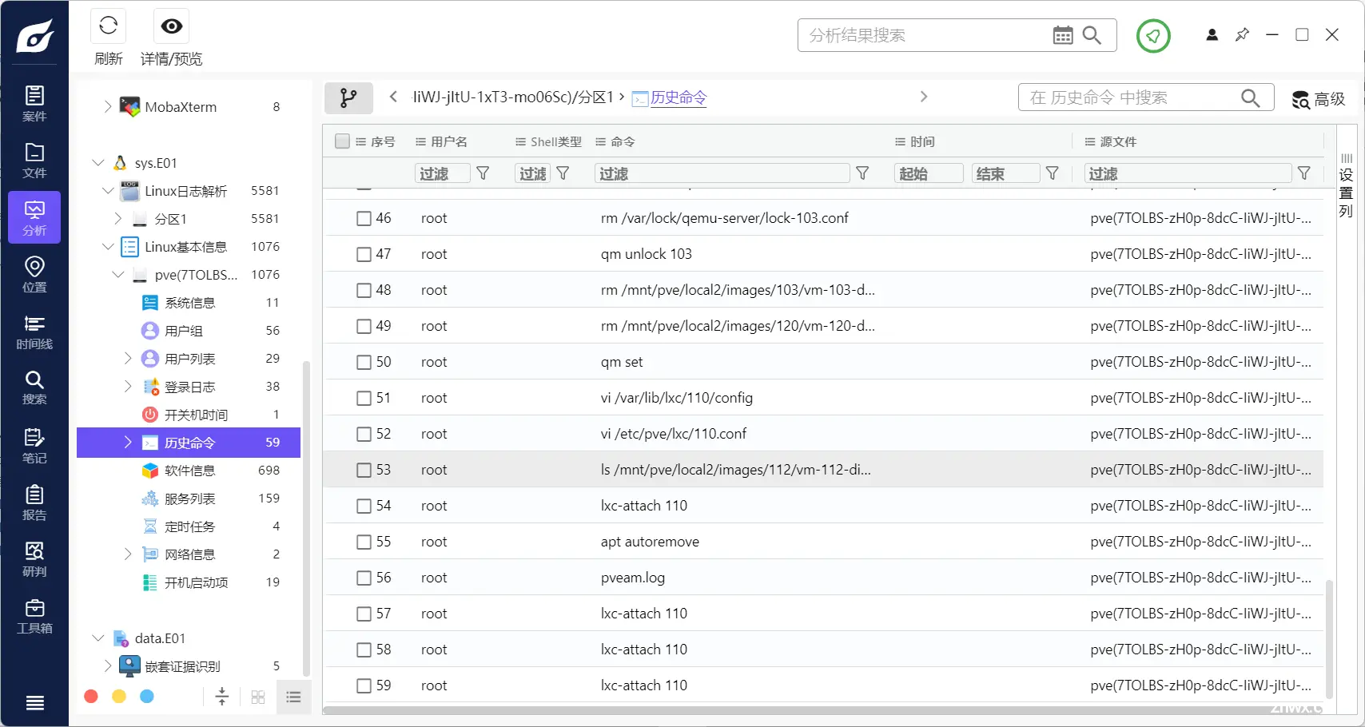This screenshot has height=727, width=1365.
Task: Navigate back with breadcrumb left arrow
Action: click(x=393, y=97)
